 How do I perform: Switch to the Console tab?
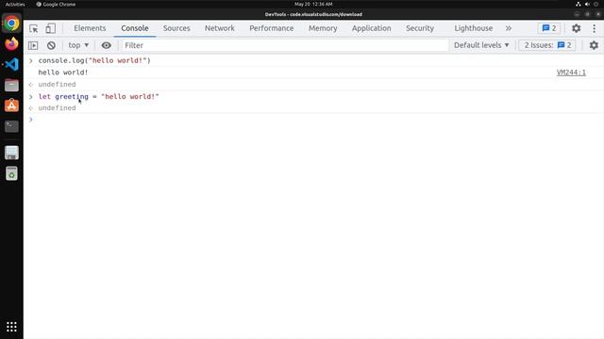(135, 28)
